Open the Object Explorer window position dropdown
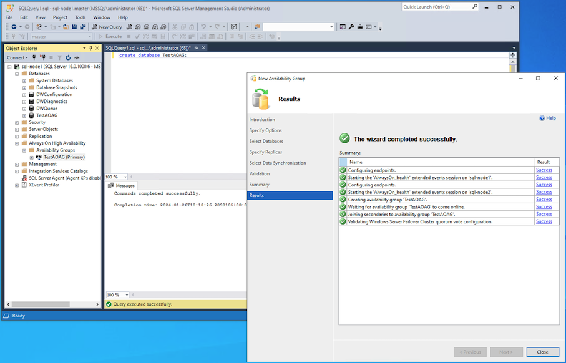Image resolution: width=566 pixels, height=363 pixels. pyautogui.click(x=84, y=48)
